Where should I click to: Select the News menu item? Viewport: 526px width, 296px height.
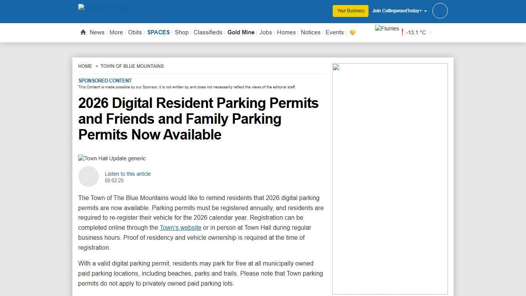click(x=97, y=32)
